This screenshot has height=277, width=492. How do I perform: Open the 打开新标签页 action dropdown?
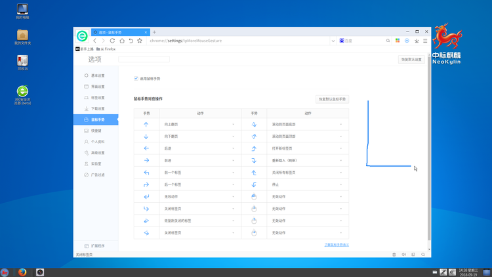pos(308,148)
